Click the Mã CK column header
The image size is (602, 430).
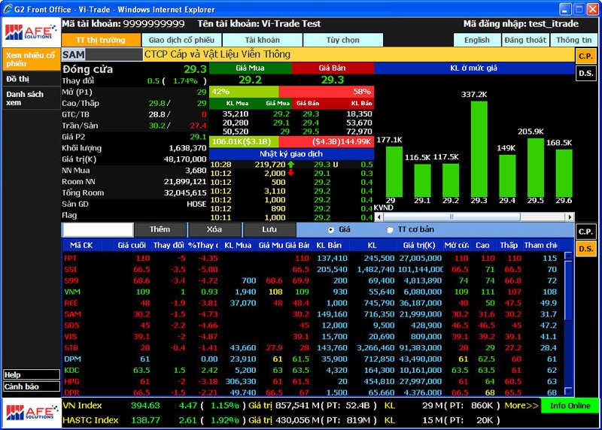(81, 246)
